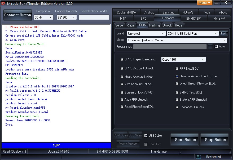The image size is (233, 160).
Task: Click the USB Scan button
Action: click(135, 135)
